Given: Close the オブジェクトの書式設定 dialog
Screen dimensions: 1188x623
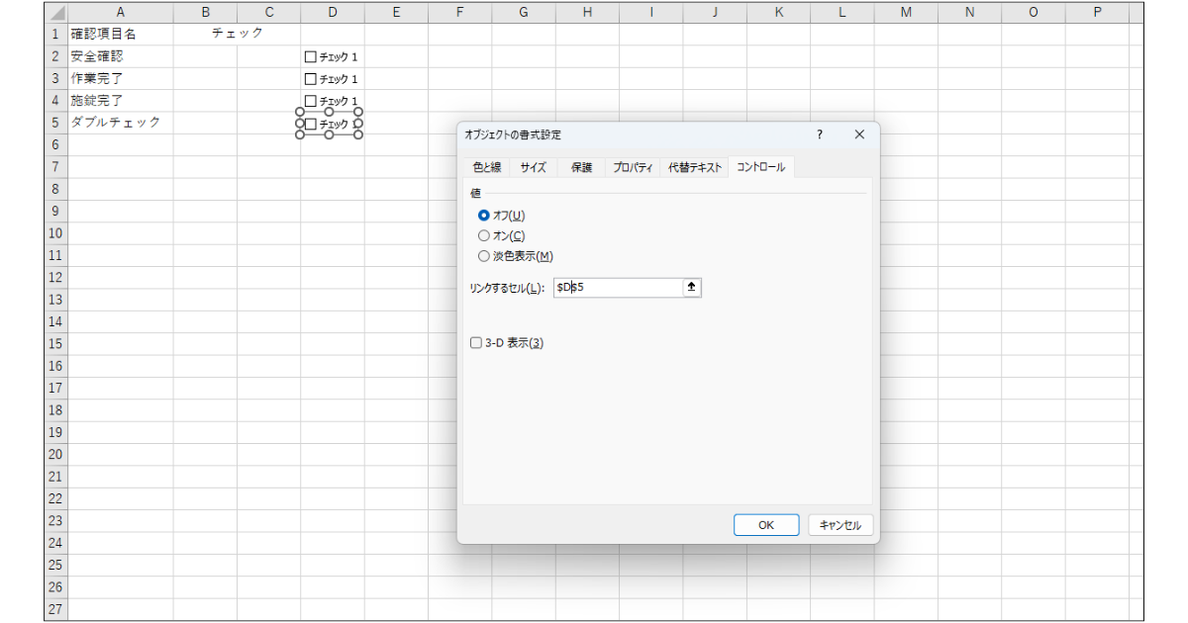Looking at the screenshot, I should 859,134.
